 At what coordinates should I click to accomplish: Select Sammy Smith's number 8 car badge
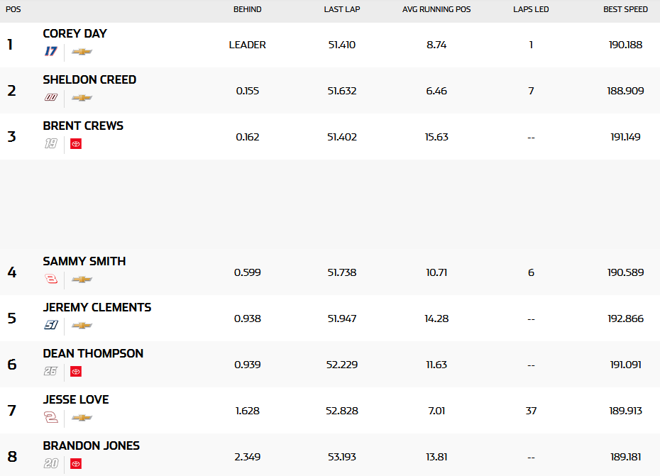pyautogui.click(x=51, y=279)
